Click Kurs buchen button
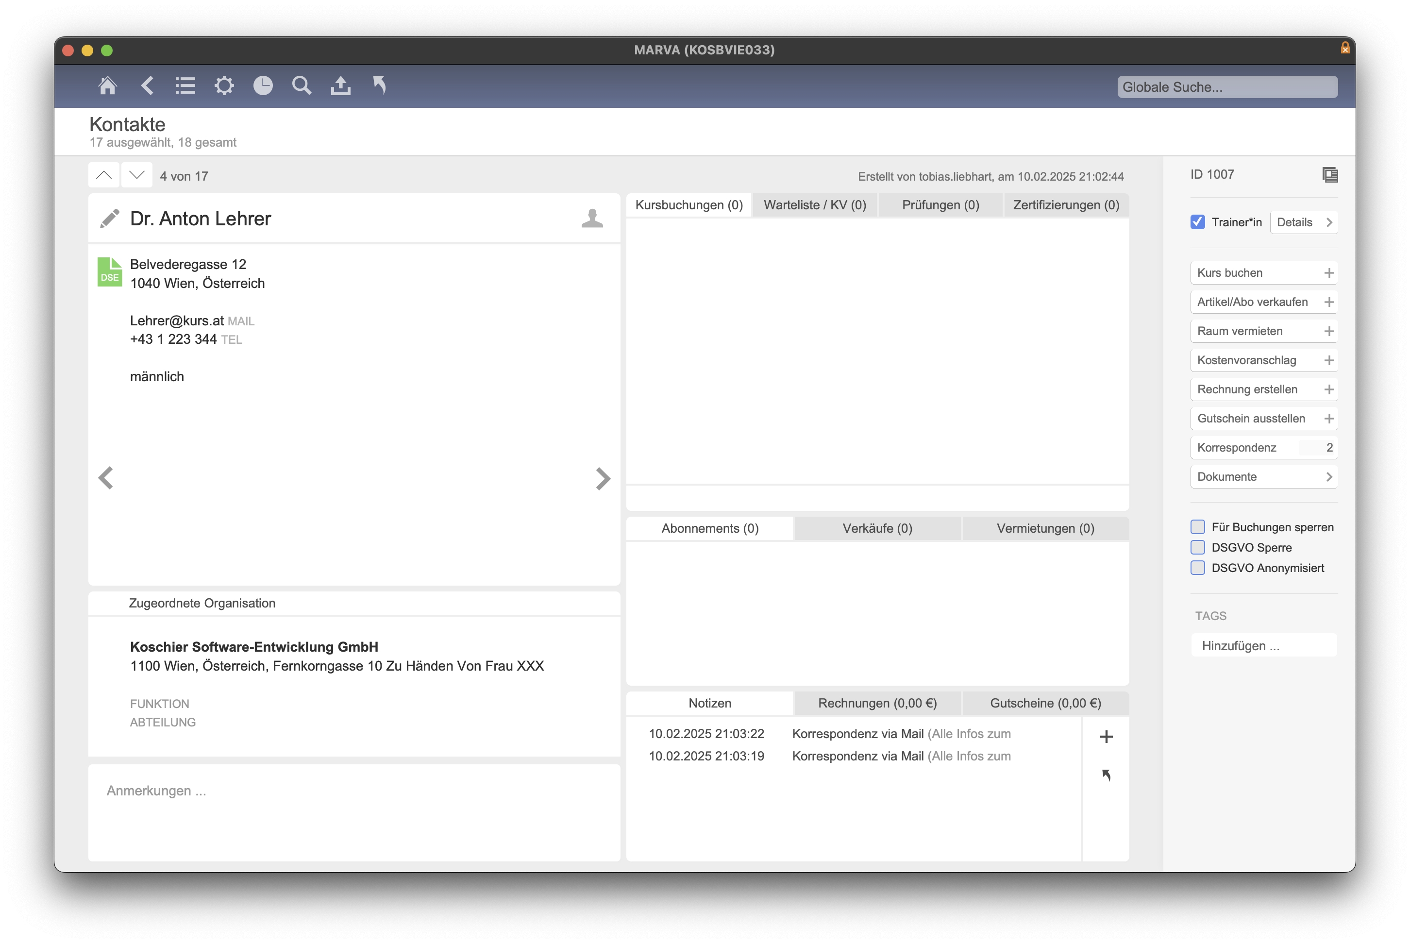The width and height of the screenshot is (1410, 944). [1264, 273]
